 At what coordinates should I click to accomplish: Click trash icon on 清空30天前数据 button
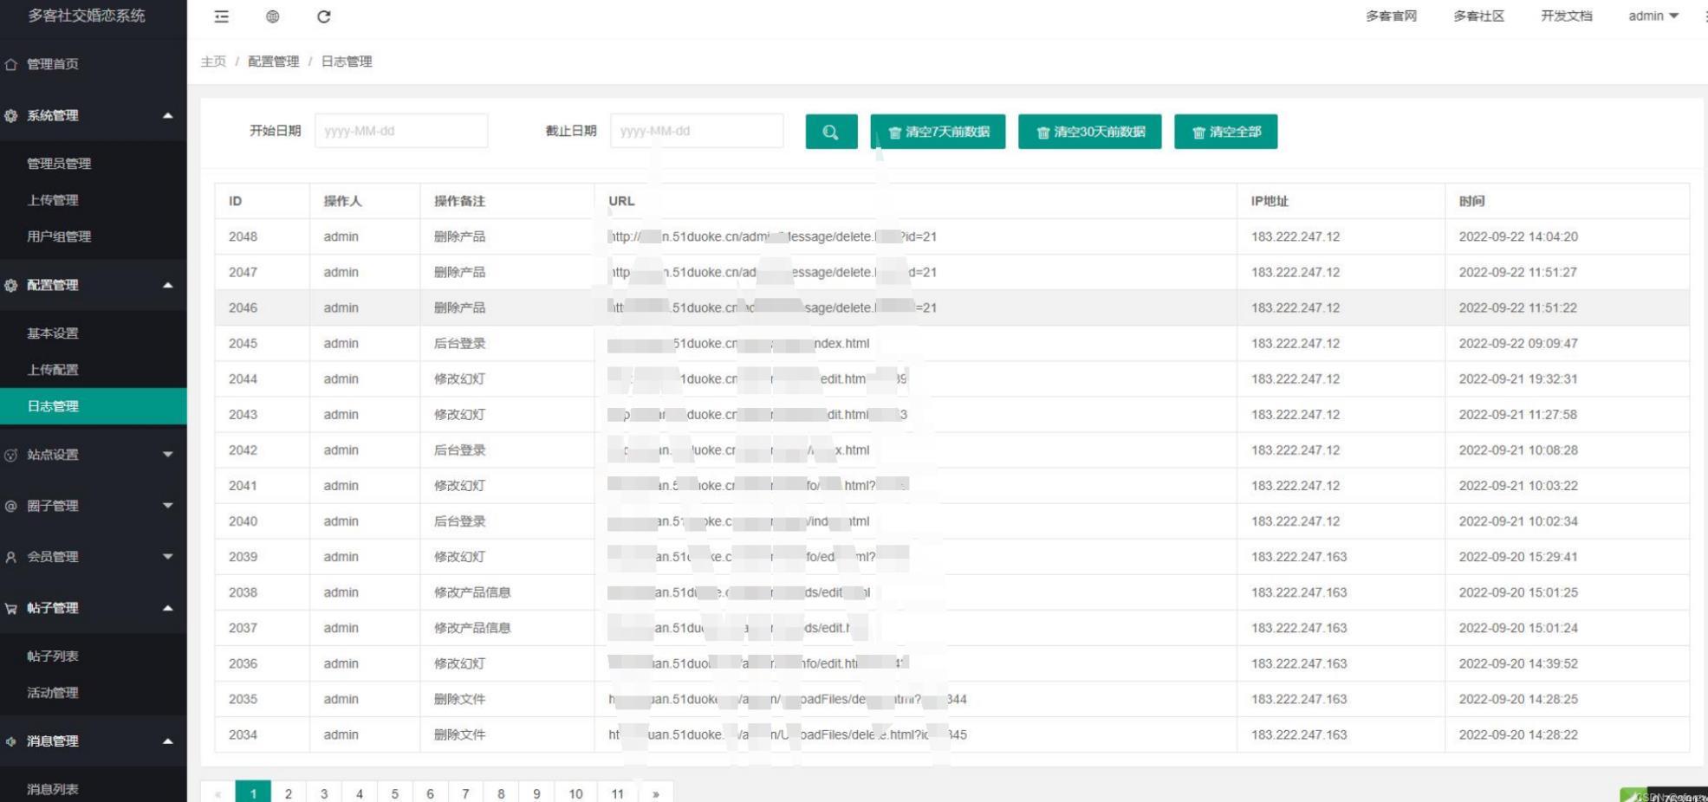coord(1043,133)
